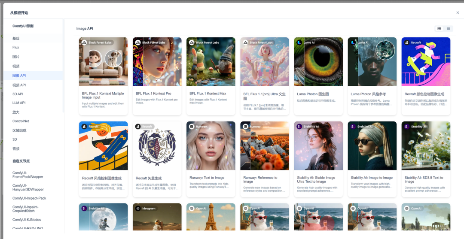Select ComfyUI-Inpaint-CropAndStitch custom node
This screenshot has height=239, width=464.
(x=33, y=209)
